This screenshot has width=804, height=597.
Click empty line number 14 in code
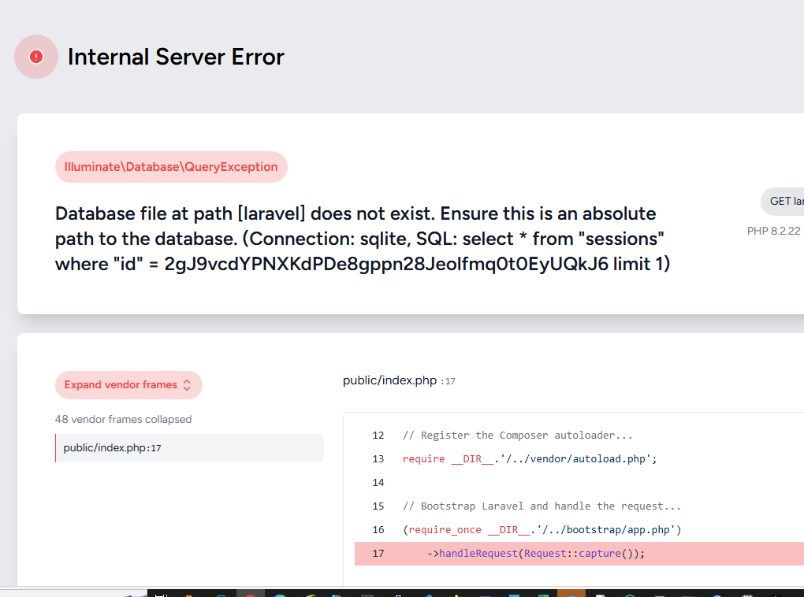378,482
